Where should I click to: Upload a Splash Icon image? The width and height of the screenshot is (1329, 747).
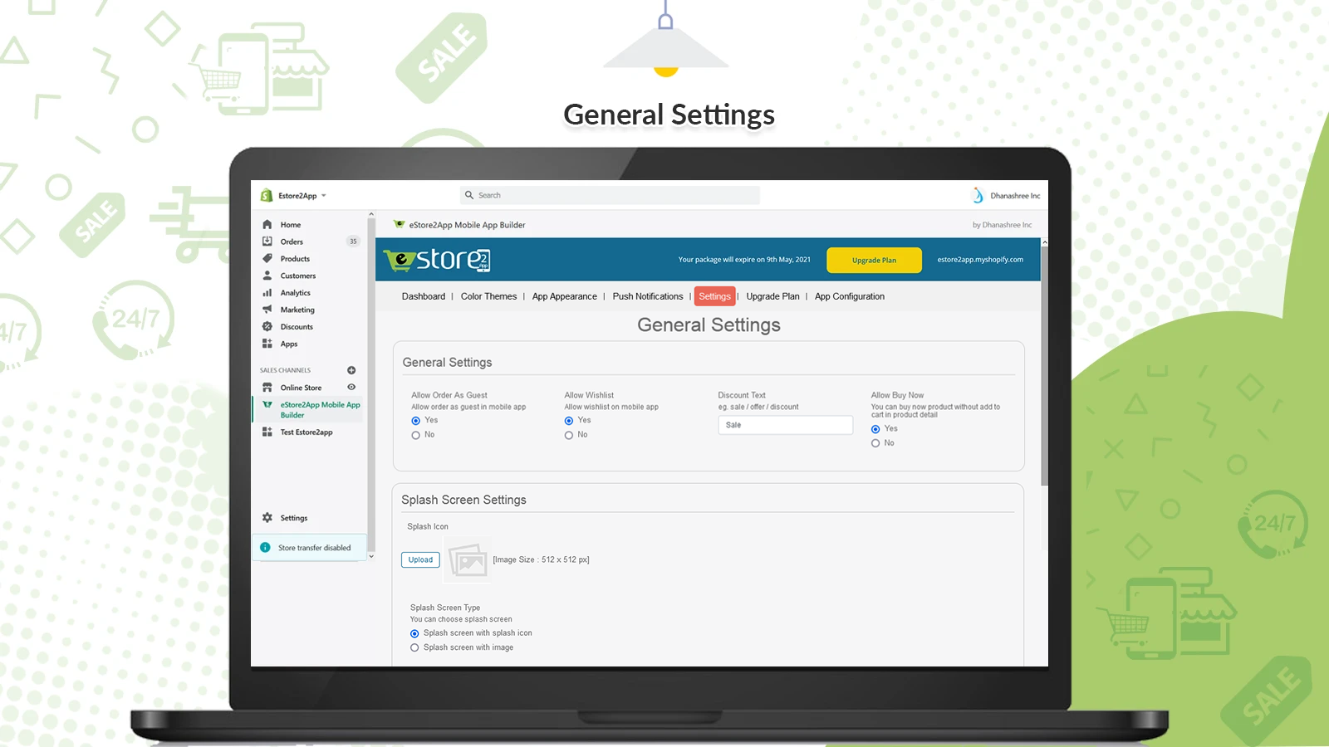(420, 559)
